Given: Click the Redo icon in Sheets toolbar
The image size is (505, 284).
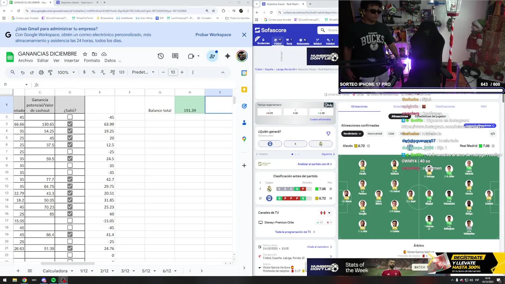Looking at the screenshot, I should (32, 72).
